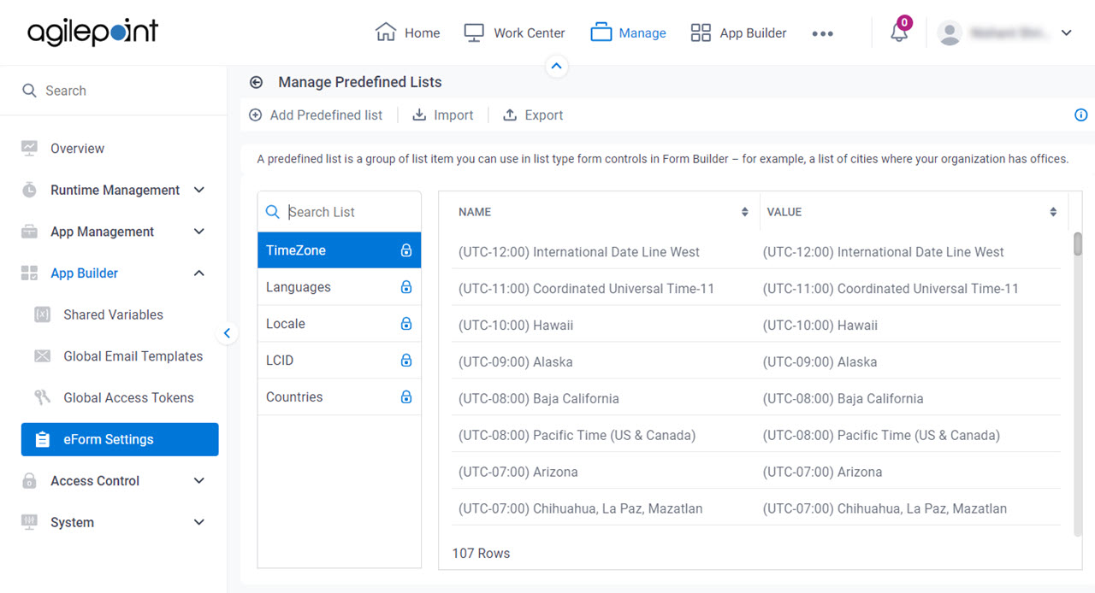Select the Hawaii name cell
This screenshot has height=593, width=1095.
[516, 326]
